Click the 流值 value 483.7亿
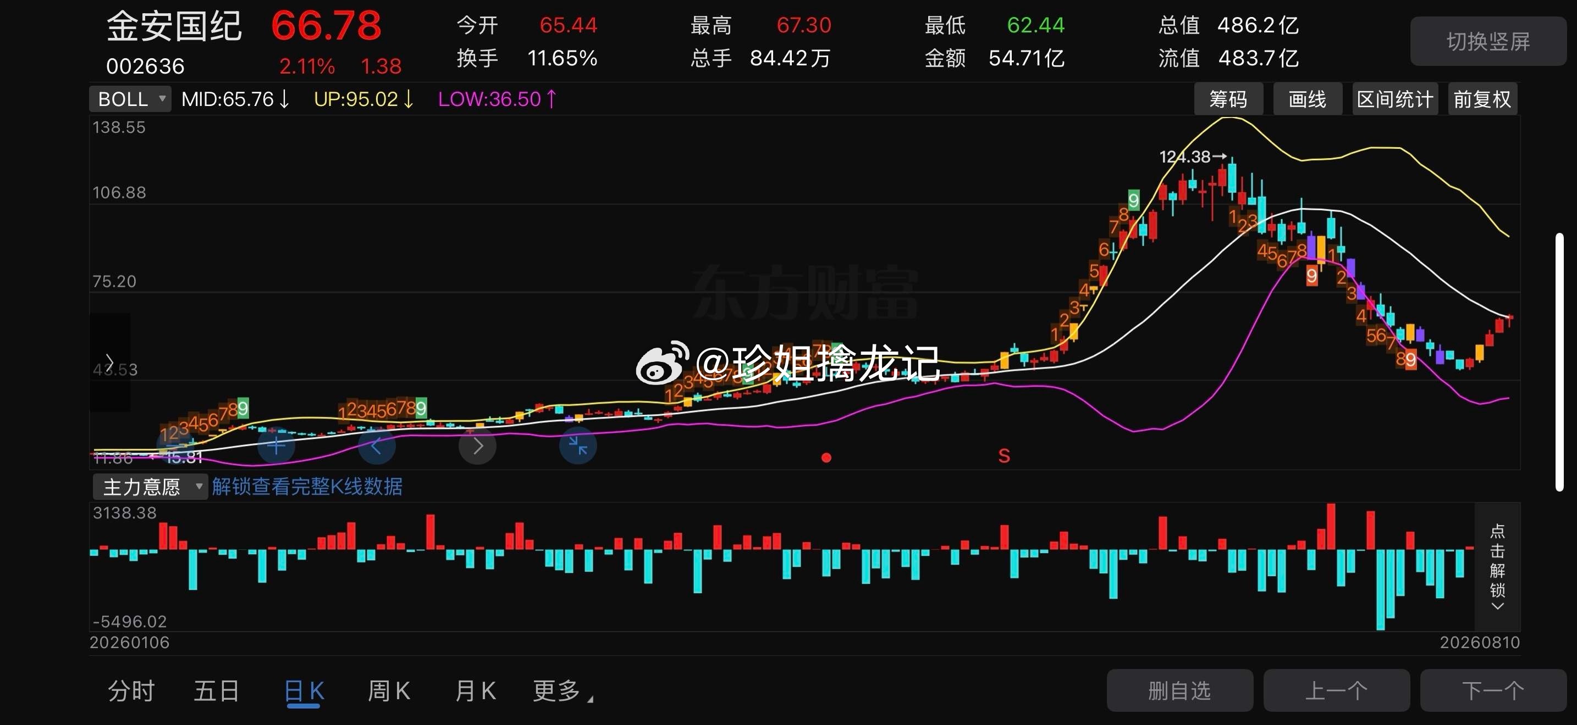Image resolution: width=1577 pixels, height=725 pixels. (x=1259, y=58)
